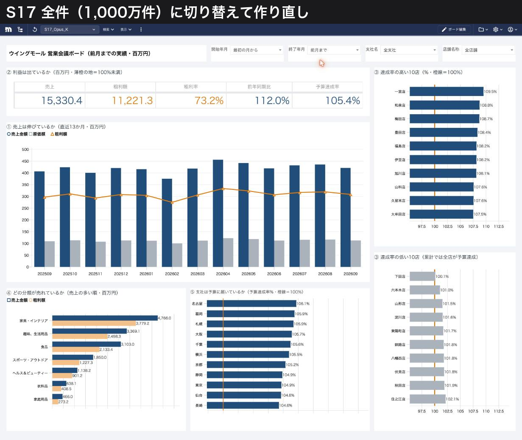The width and height of the screenshot is (522, 440).
Task: Click the 前年同期比 value 112.0%
Action: [x=272, y=101]
